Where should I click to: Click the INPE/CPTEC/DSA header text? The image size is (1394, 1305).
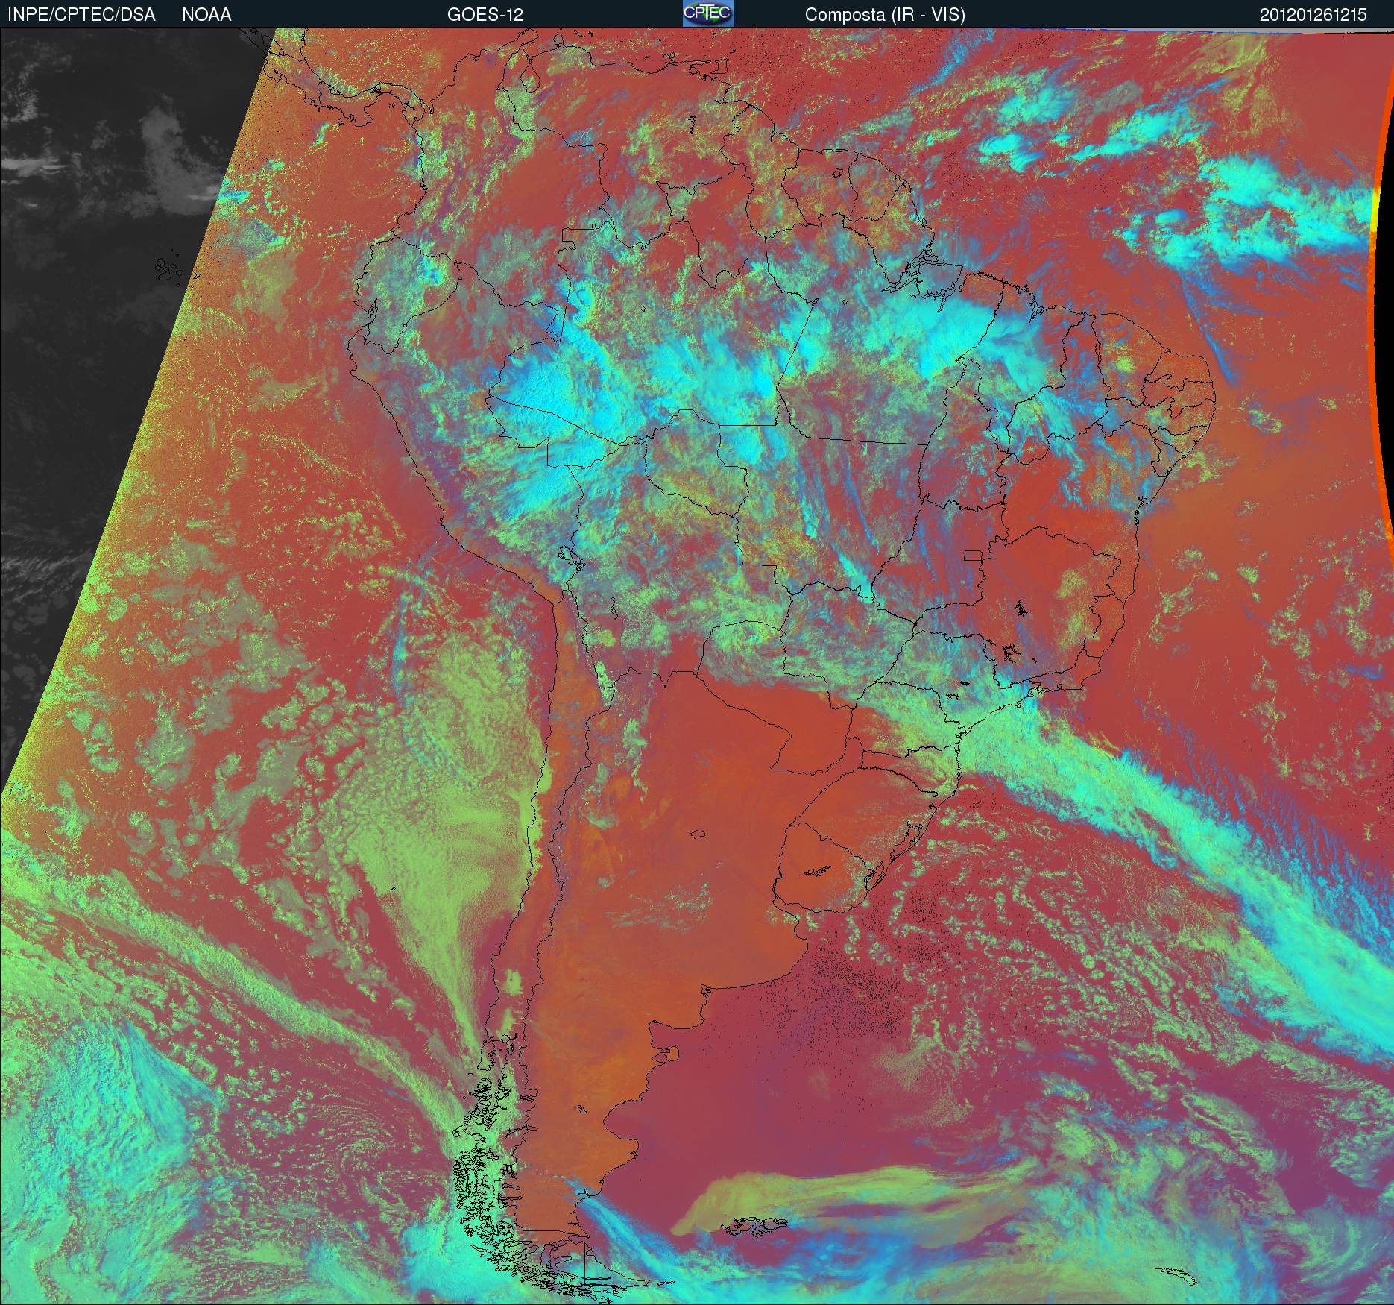81,15
